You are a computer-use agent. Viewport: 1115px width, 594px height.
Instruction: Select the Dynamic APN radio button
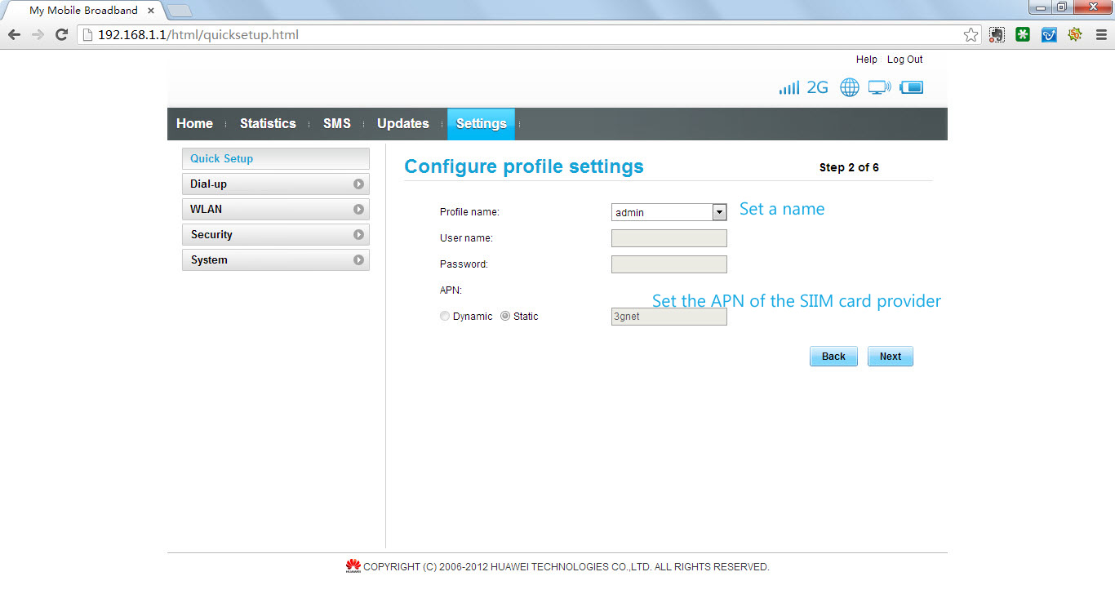tap(445, 317)
